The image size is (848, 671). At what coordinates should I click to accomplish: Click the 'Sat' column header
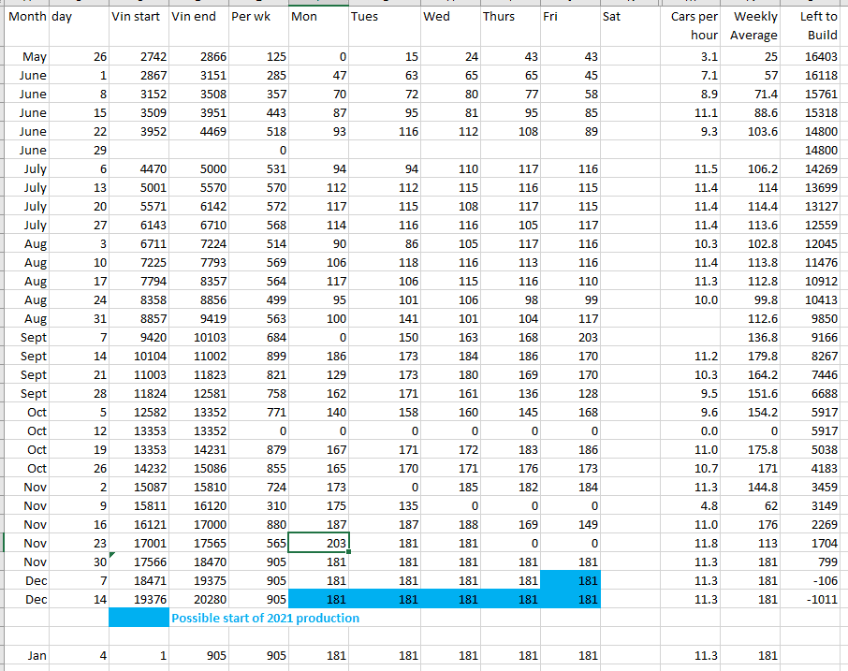tap(611, 17)
